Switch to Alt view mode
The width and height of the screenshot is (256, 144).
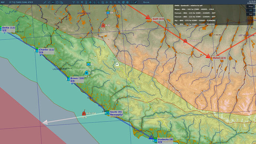point(250,10)
